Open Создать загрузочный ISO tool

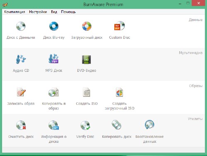coord(119,92)
